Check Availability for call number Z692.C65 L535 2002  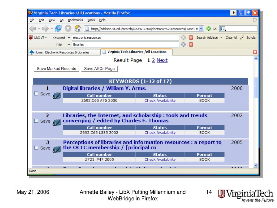point(160,133)
